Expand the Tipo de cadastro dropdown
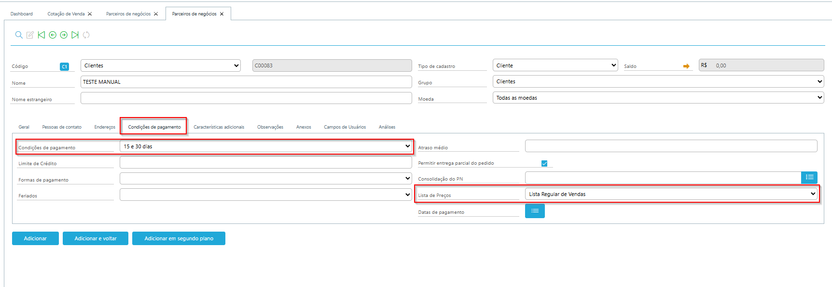832x287 pixels. pyautogui.click(x=555, y=65)
